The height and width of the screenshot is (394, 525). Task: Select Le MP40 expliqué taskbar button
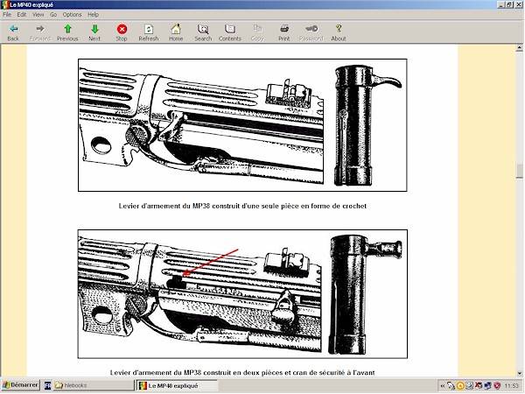click(x=178, y=385)
